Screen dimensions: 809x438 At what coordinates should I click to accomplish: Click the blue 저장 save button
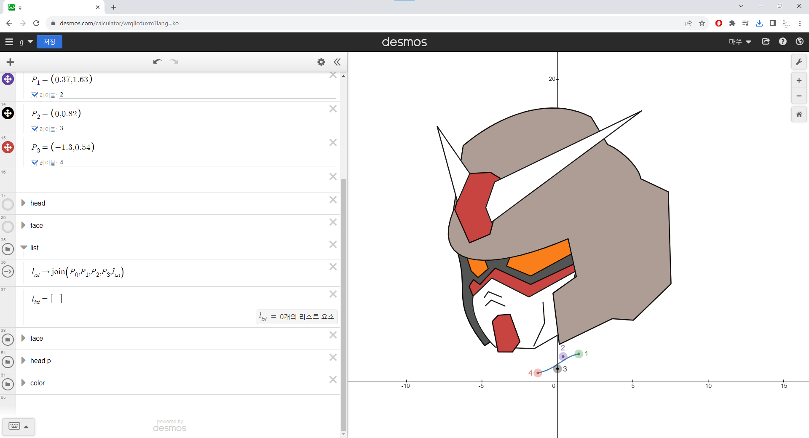click(x=49, y=42)
